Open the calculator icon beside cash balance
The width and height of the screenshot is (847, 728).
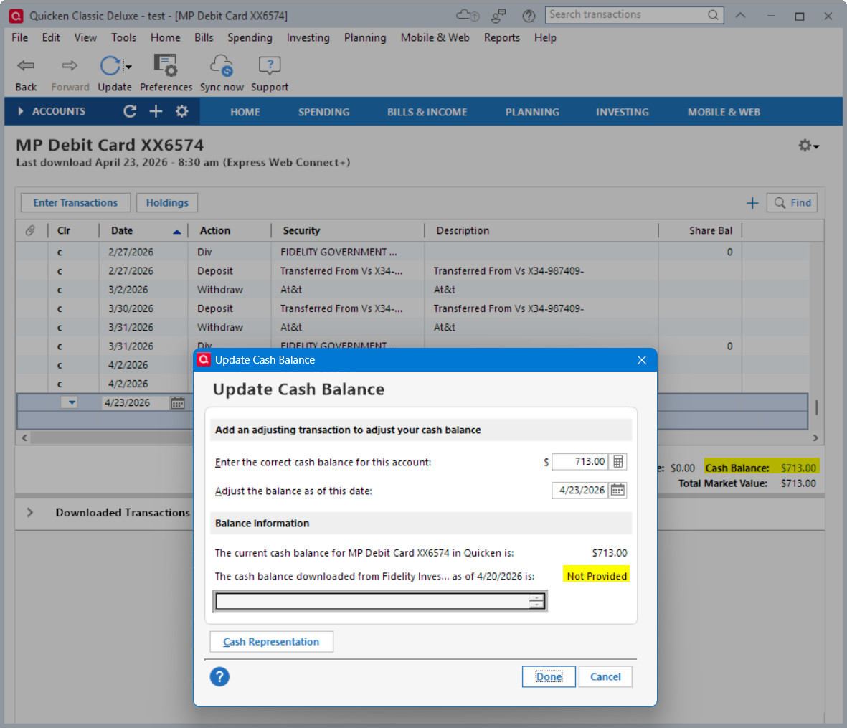(618, 462)
